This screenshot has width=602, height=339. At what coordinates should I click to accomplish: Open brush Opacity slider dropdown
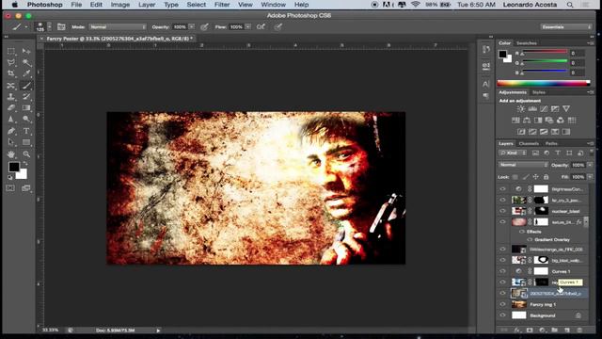(192, 27)
